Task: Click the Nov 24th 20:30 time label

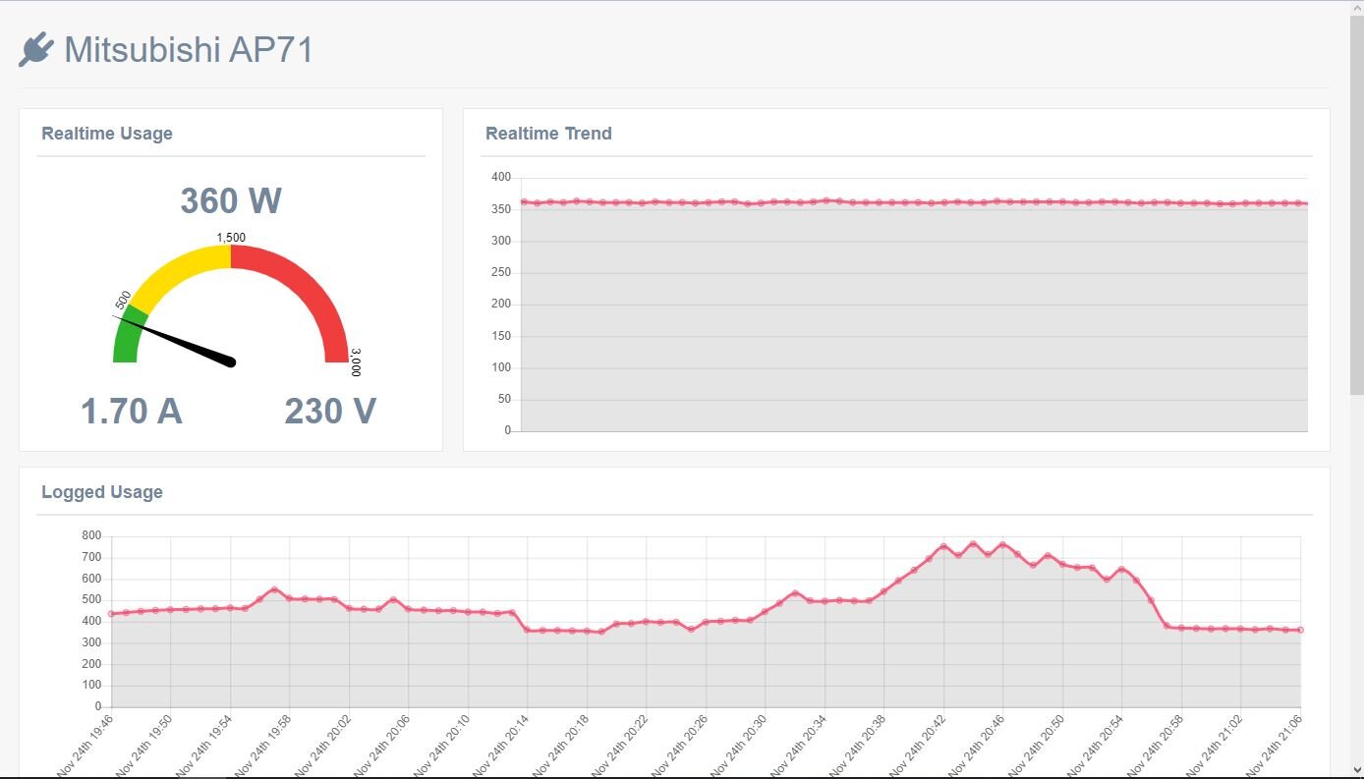Action: pos(738,746)
